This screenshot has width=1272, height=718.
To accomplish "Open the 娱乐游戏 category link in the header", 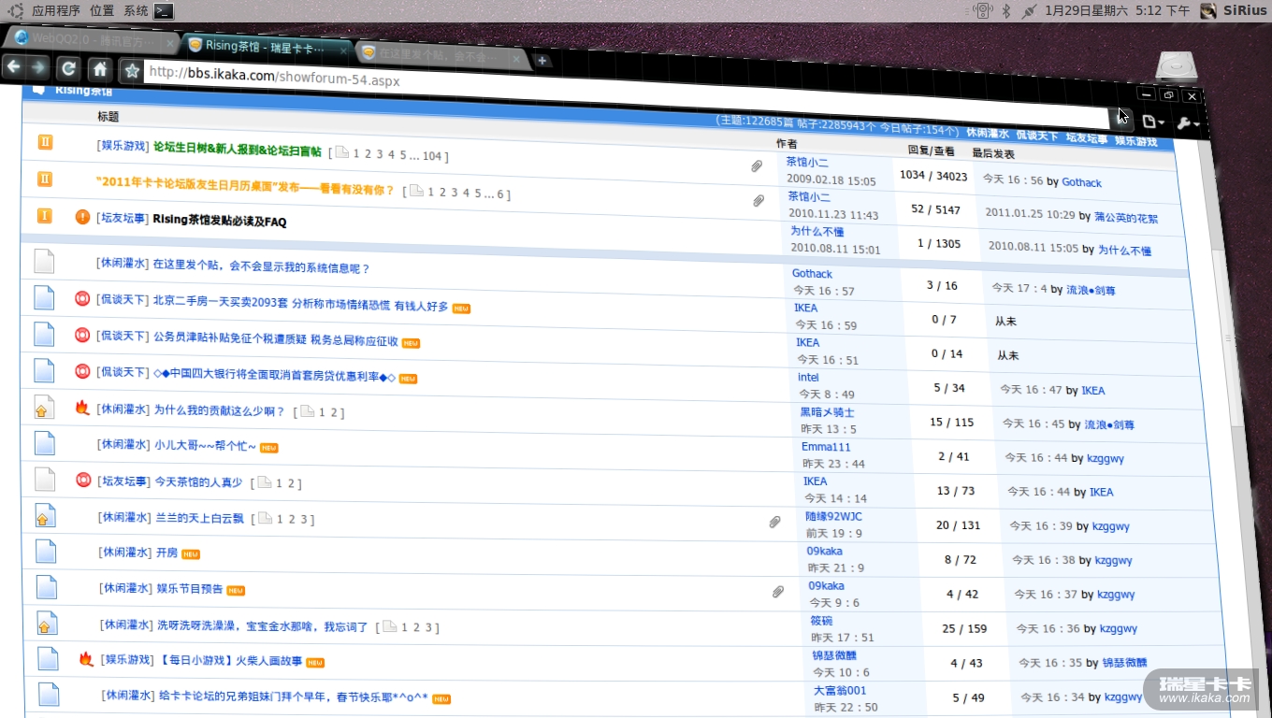I will pyautogui.click(x=1135, y=141).
